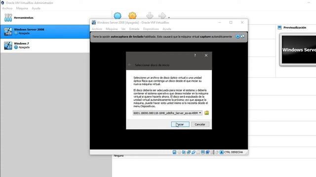Click the Herramientas label

[x=24, y=18]
